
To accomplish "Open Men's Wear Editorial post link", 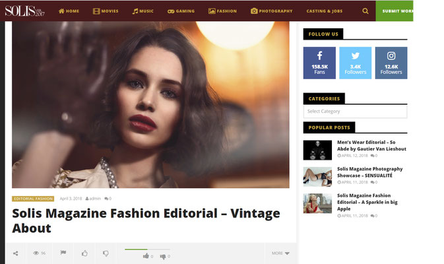I will pyautogui.click(x=371, y=146).
